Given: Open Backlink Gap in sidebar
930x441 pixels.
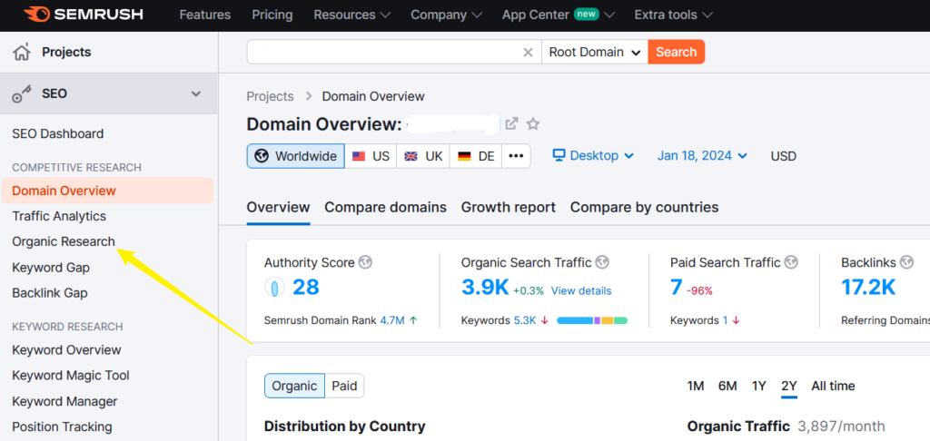Looking at the screenshot, I should pos(50,293).
